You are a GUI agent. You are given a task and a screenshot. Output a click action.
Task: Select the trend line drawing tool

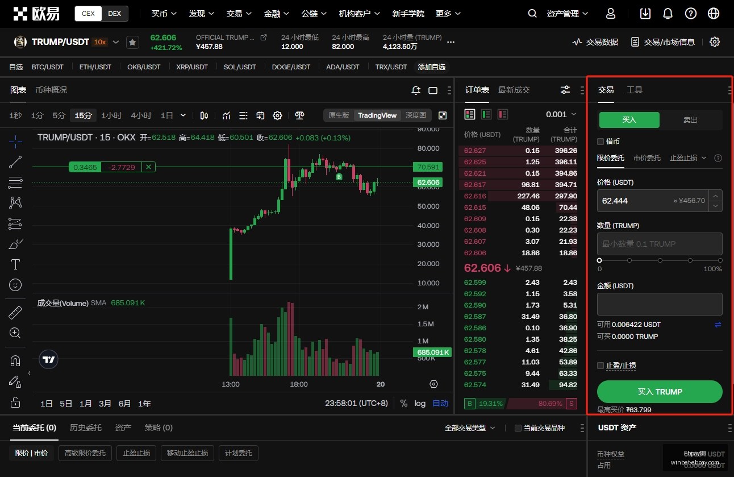coord(15,162)
